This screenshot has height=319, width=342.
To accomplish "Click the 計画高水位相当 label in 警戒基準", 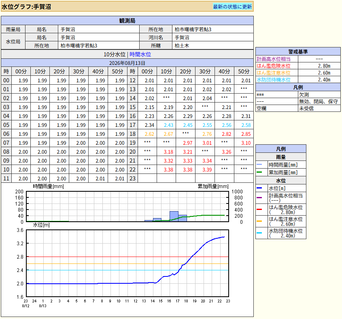I will pyautogui.click(x=274, y=59).
